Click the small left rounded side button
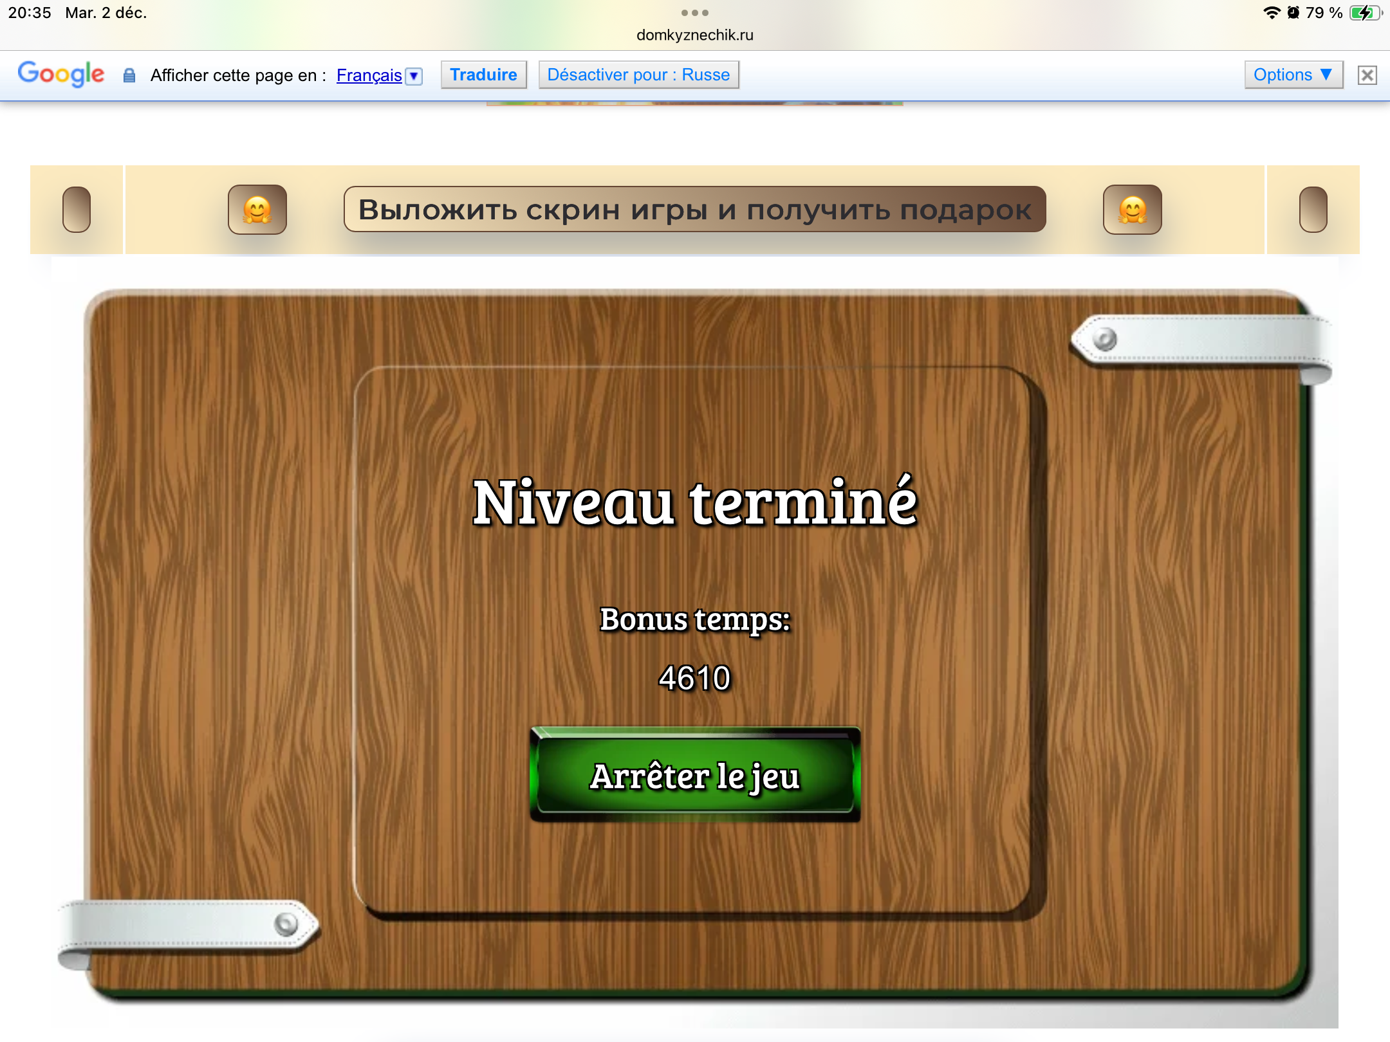 click(77, 210)
